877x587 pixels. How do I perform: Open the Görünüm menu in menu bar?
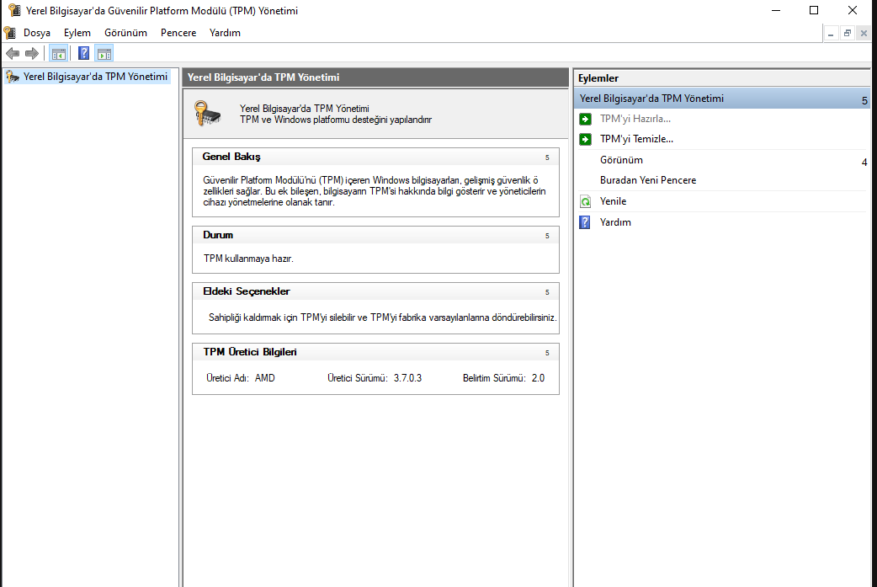pos(126,33)
